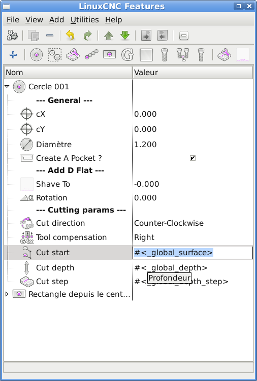Add a rectangle feature from the toolbar
Image resolution: width=257 pixels, height=381 pixels.
(x=110, y=54)
